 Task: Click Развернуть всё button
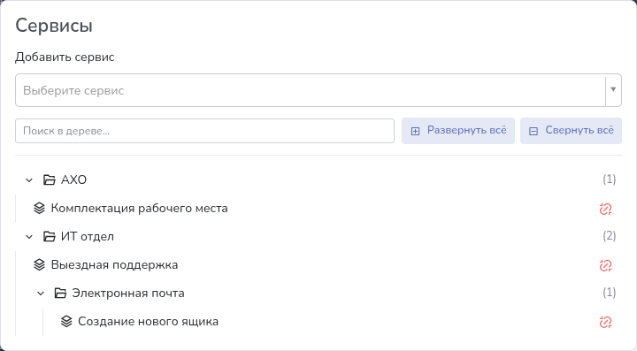(x=458, y=131)
